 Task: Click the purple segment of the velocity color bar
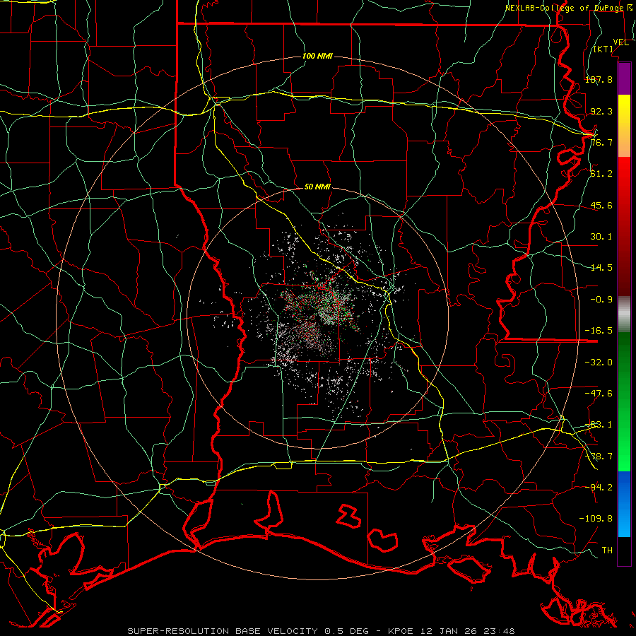(x=624, y=78)
